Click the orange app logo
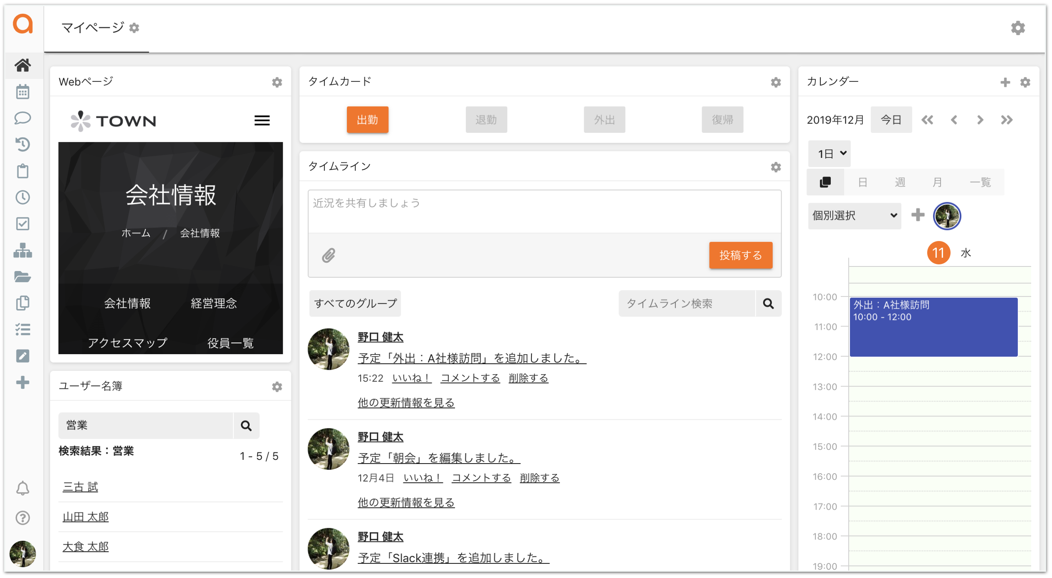This screenshot has height=578, width=1052. [x=23, y=23]
